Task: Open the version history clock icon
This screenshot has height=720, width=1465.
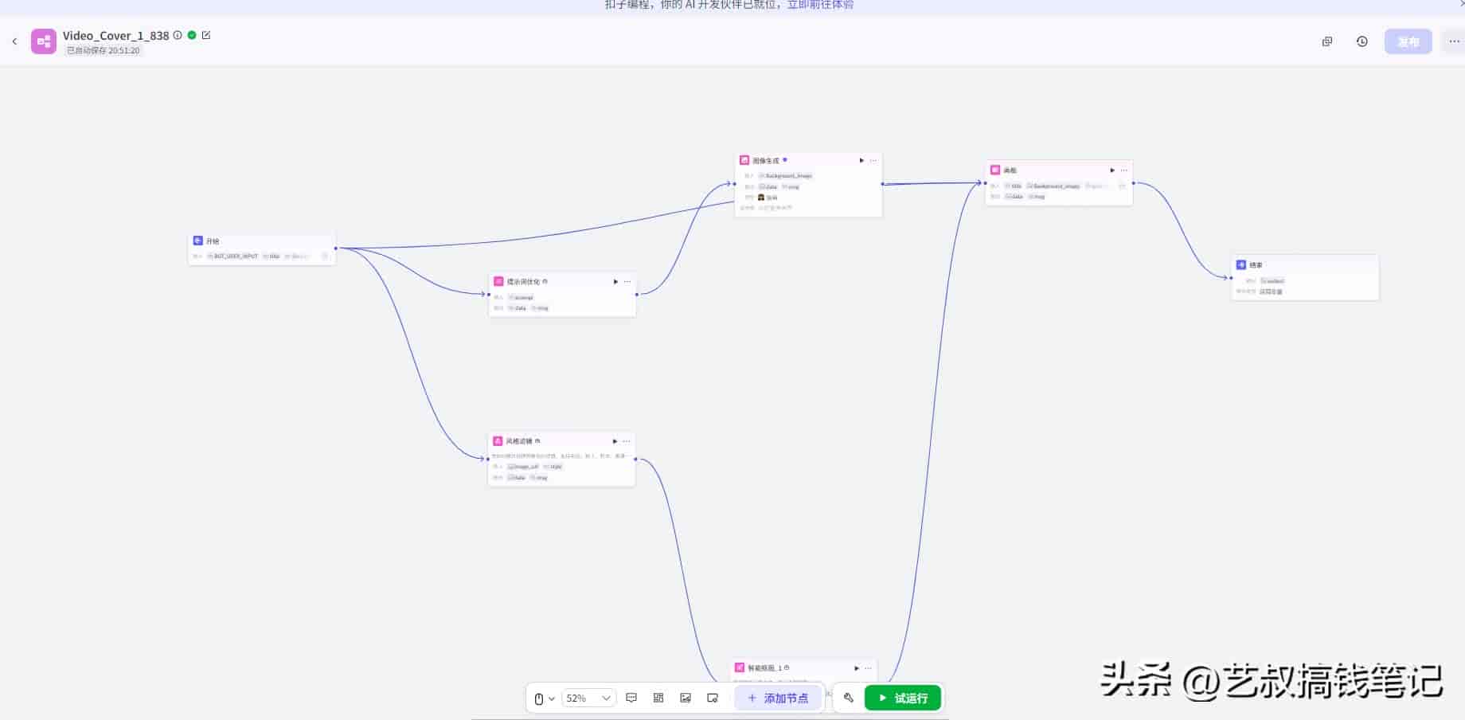Action: [x=1362, y=41]
